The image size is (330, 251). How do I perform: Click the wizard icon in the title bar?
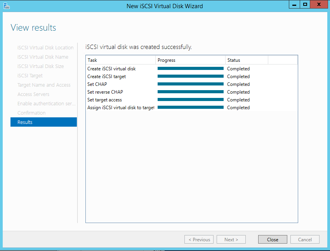tap(7, 6)
